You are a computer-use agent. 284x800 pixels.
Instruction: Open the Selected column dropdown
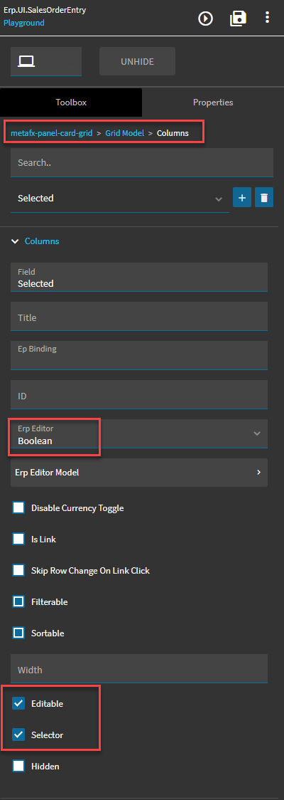tap(119, 198)
